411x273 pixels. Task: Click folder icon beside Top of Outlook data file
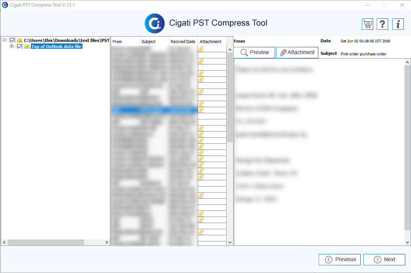(x=27, y=47)
